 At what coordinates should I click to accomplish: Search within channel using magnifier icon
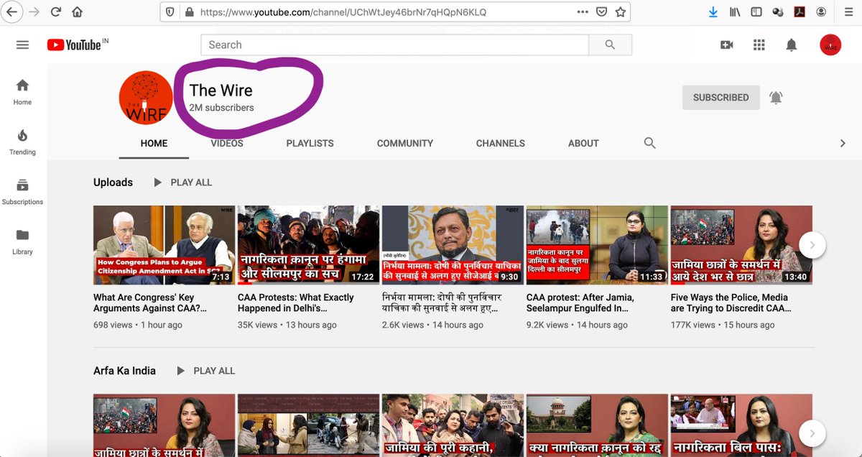click(649, 143)
